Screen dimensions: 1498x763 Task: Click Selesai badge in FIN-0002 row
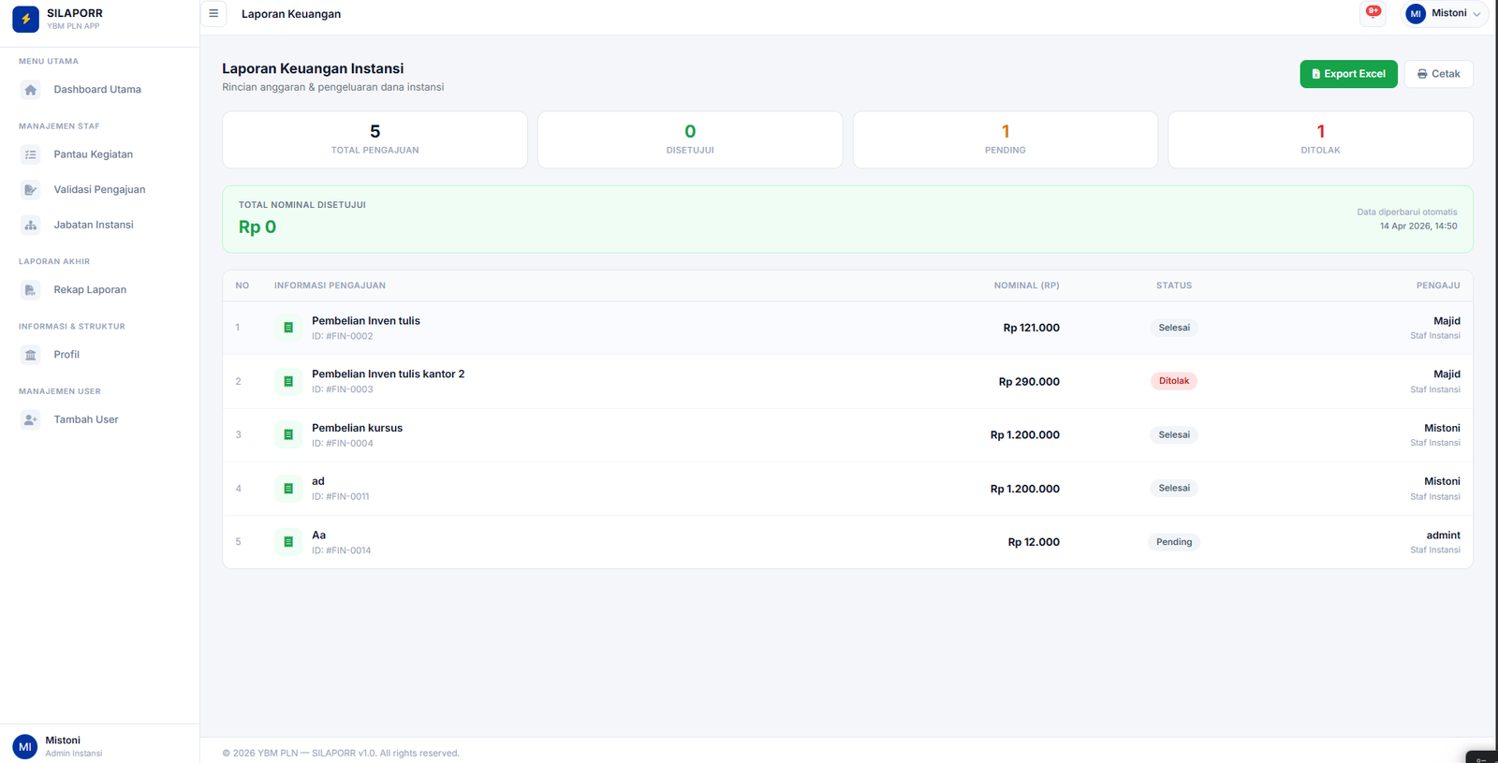(1174, 328)
